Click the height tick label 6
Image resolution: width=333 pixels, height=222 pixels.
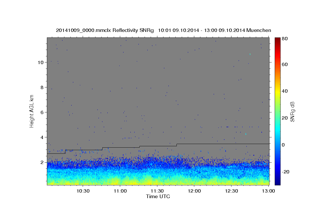pos(42,112)
